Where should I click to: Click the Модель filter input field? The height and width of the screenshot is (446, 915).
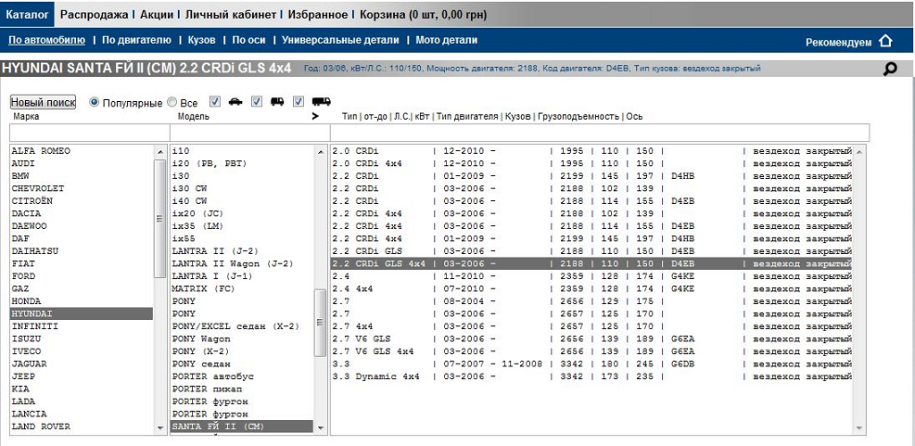pyautogui.click(x=249, y=133)
